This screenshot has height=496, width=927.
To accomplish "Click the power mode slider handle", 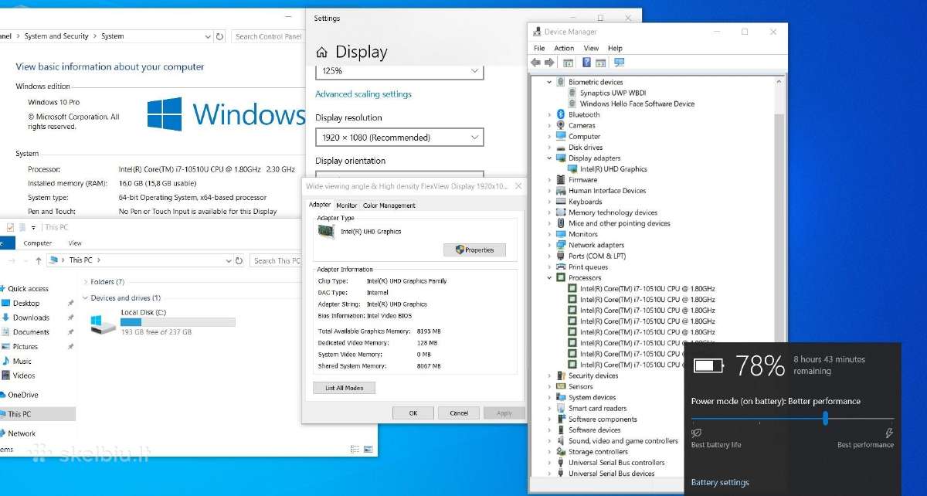I will 826,418.
